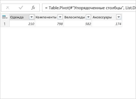Confirm the formula with the checkmark icon

point(21,8)
